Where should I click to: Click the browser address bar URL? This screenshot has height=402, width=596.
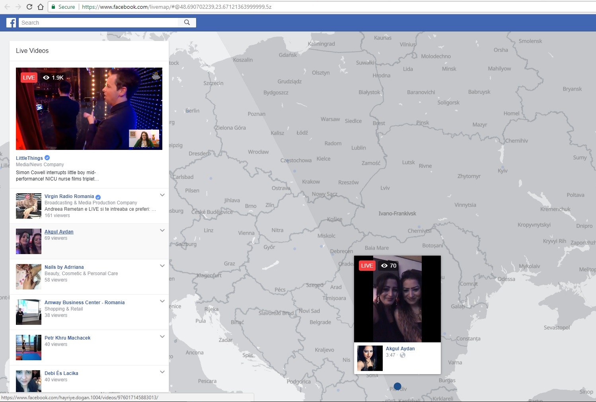coord(177,7)
